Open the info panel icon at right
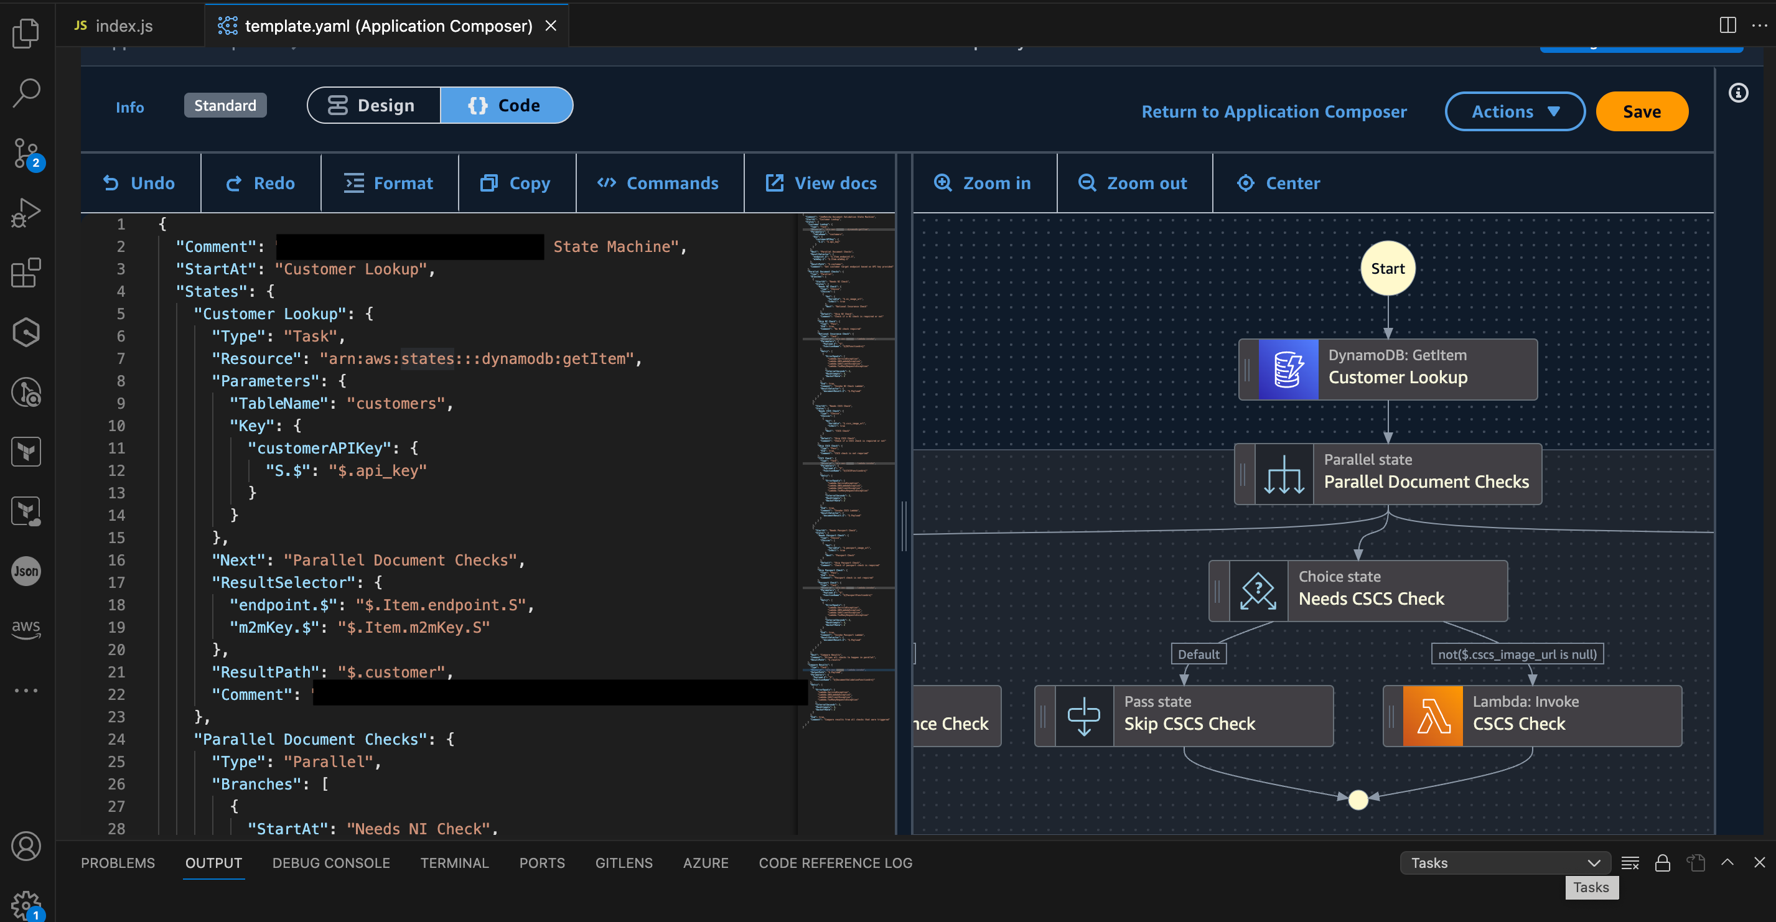Image resolution: width=1776 pixels, height=922 pixels. 1739,92
